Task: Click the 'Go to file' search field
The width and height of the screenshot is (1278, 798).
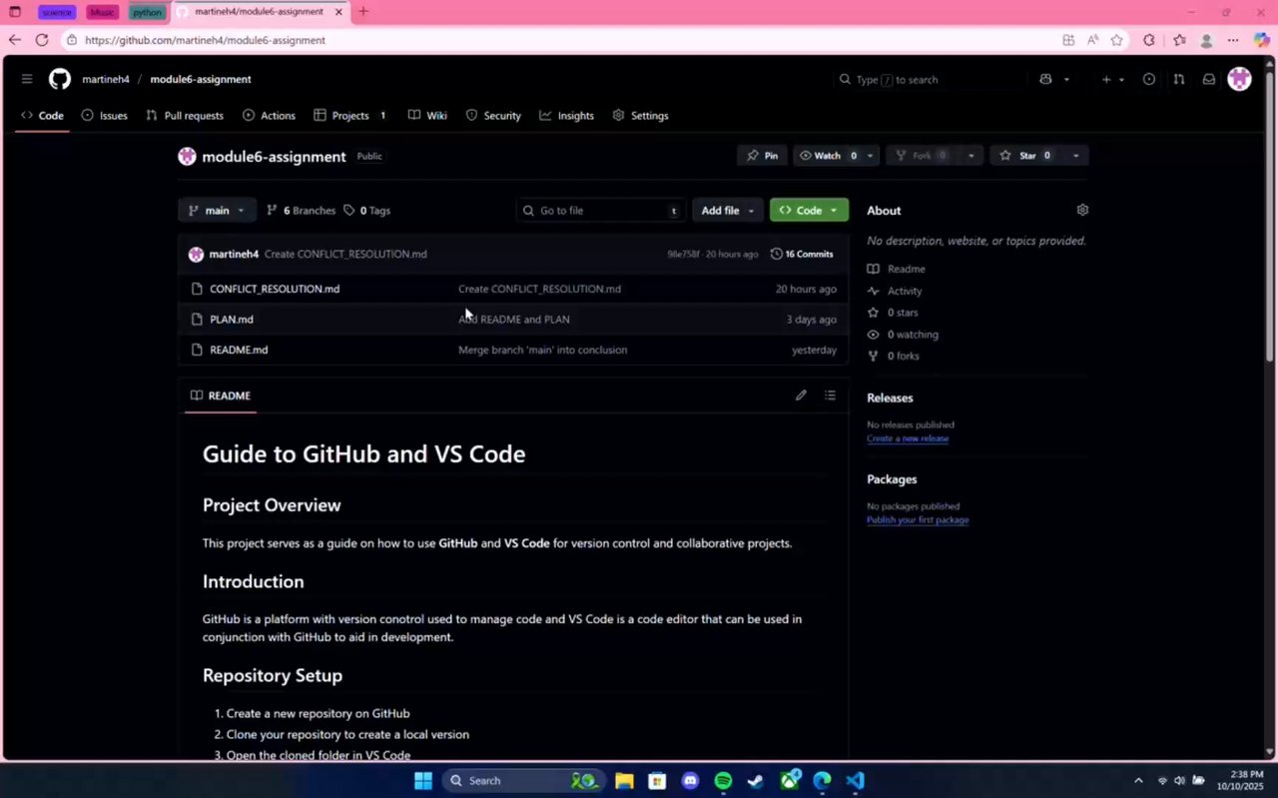Action: pos(601,211)
